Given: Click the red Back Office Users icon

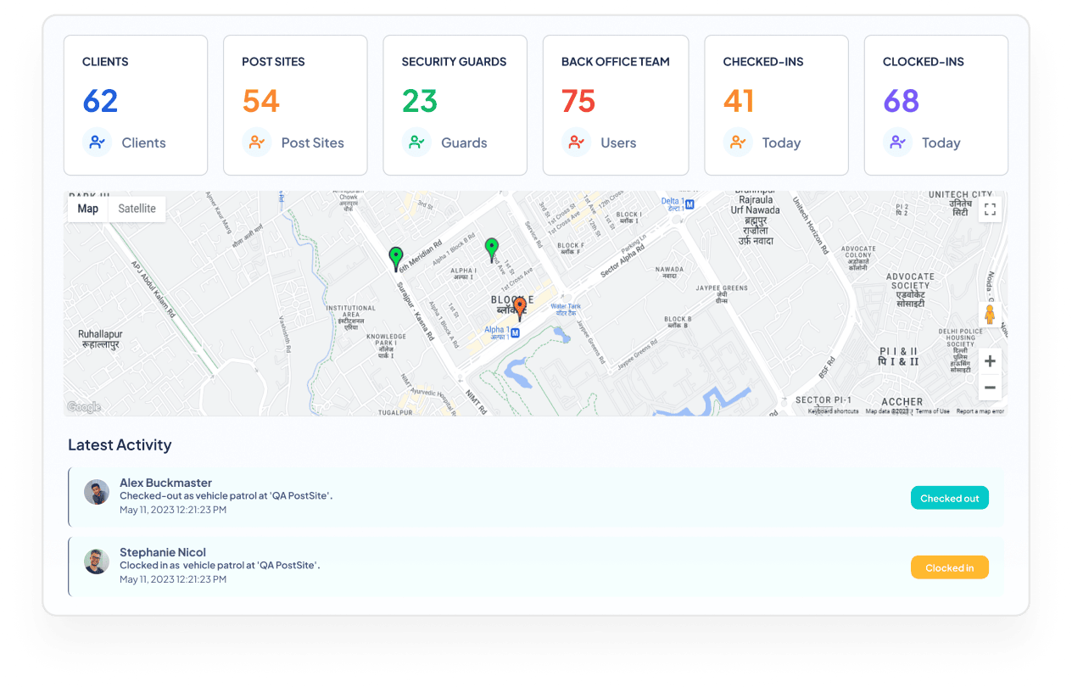Looking at the screenshot, I should [577, 142].
